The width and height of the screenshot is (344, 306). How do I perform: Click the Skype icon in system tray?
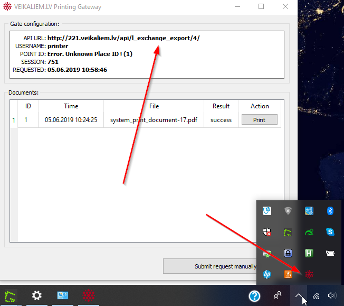pyautogui.click(x=330, y=232)
